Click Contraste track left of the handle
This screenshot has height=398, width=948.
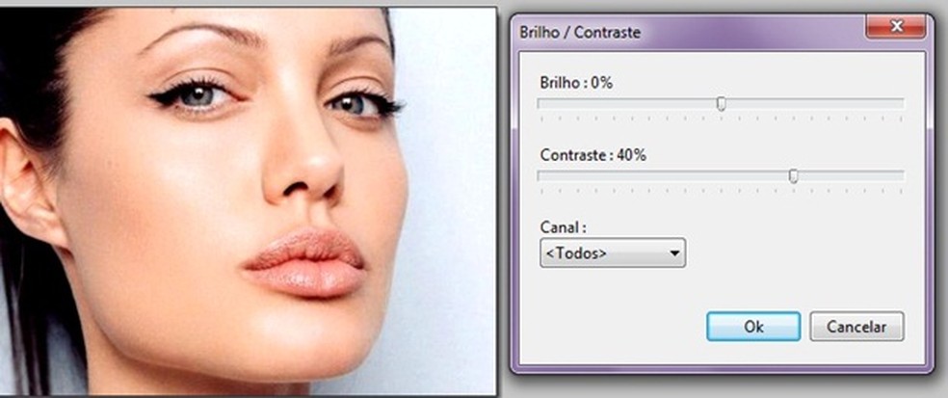[663, 175]
